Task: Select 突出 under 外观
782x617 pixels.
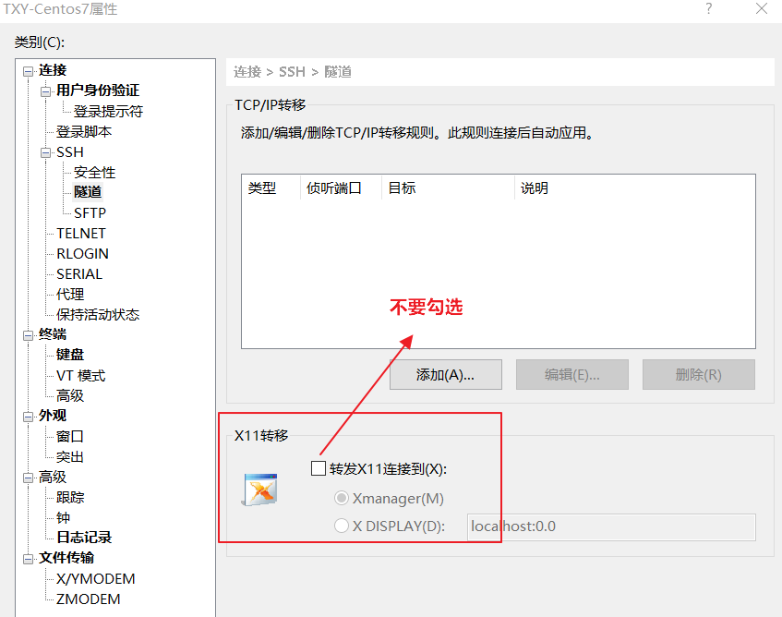Action: click(x=70, y=457)
